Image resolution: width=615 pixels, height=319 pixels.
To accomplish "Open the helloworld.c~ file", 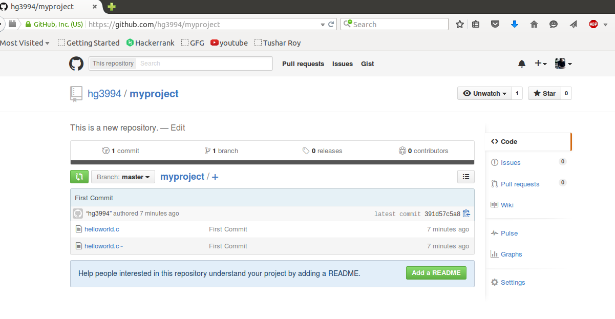I will [x=104, y=246].
